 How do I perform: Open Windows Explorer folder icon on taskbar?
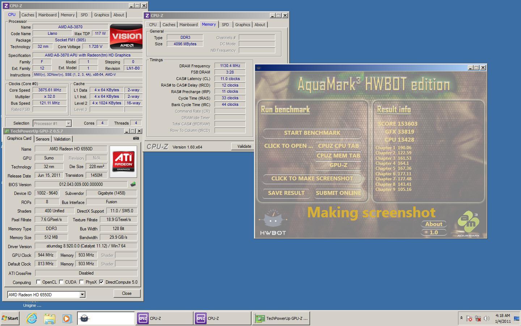point(50,318)
